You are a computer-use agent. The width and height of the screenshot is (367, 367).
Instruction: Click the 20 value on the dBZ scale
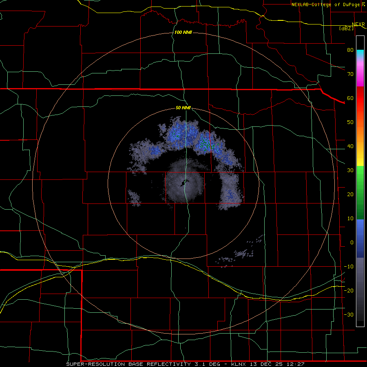[350, 195]
